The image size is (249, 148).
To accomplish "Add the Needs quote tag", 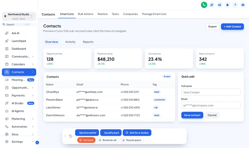I will click(x=132, y=140).
